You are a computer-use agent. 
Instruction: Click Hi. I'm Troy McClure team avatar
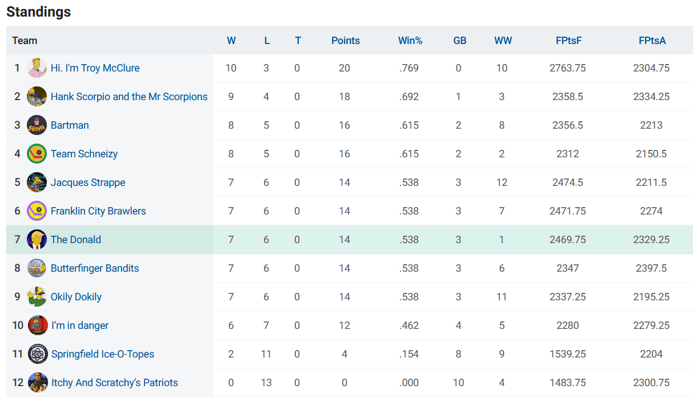coord(37,68)
